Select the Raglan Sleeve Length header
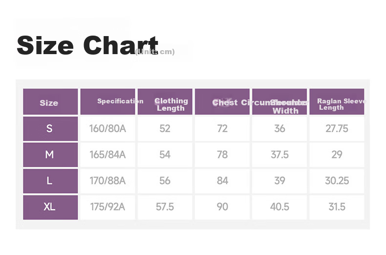The image size is (386, 255). [337, 102]
